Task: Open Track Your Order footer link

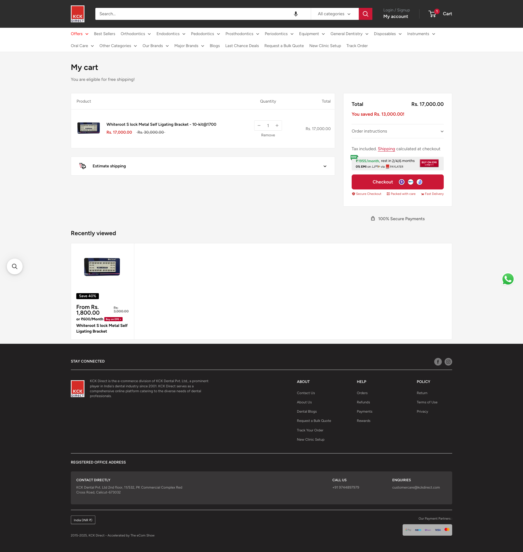Action: 310,430
